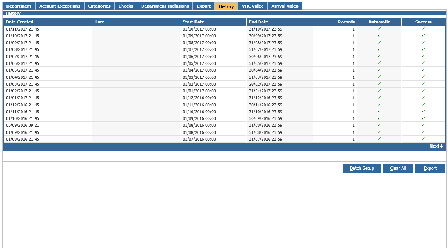Go to Next page of history
The height and width of the screenshot is (249, 448).
point(436,146)
